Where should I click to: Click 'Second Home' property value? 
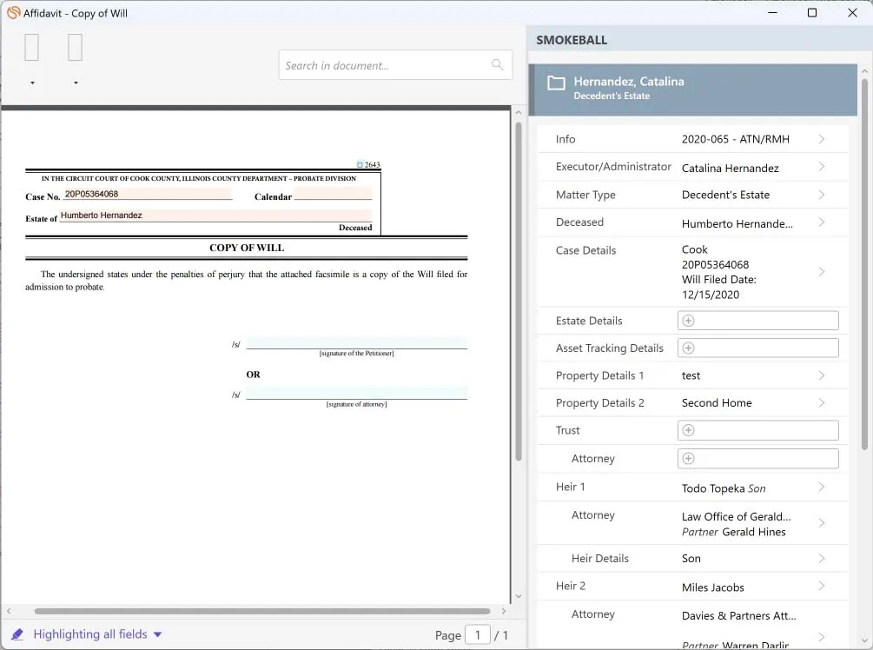717,402
